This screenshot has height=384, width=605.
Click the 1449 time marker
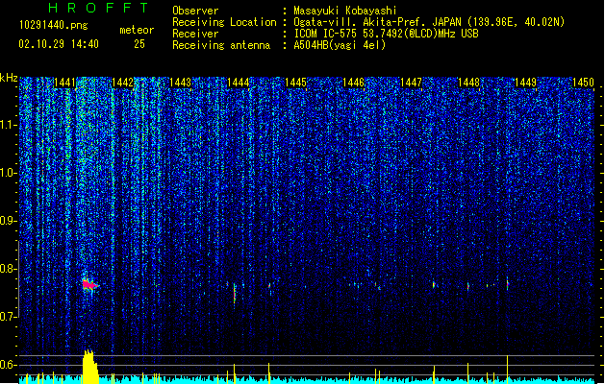pos(526,83)
